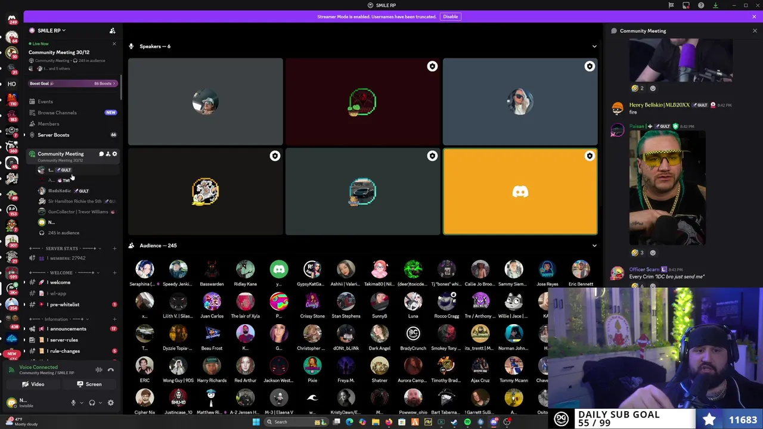Viewport: 763px width, 429px height.
Task: Disconnect from voice with the hang-up icon
Action: (111, 370)
